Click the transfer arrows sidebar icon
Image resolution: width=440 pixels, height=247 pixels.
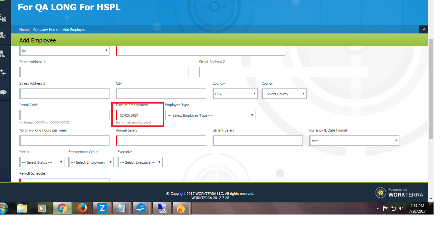coord(3,72)
